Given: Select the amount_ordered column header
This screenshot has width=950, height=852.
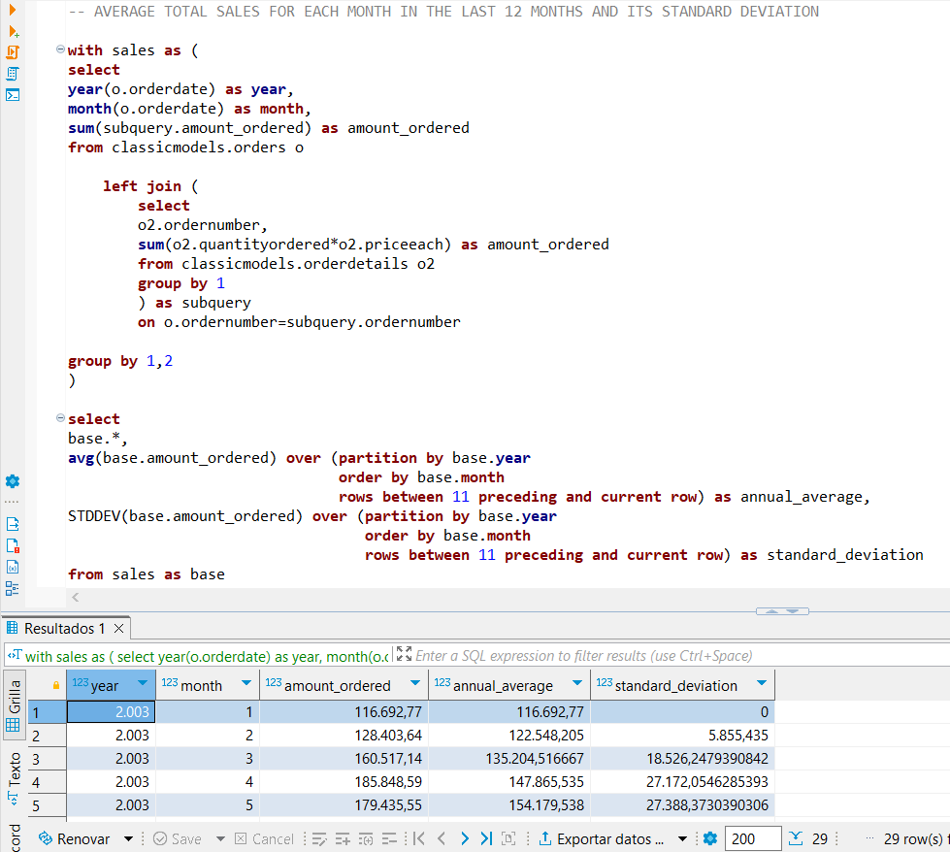Looking at the screenshot, I should pyautogui.click(x=344, y=685).
